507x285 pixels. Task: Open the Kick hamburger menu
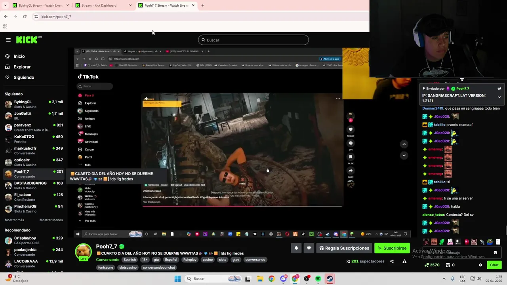point(8,40)
